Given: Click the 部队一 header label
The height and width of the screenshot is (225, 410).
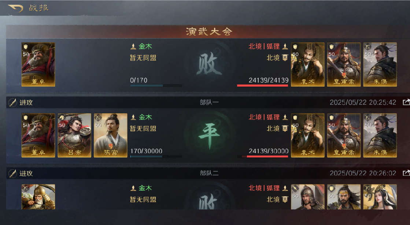Looking at the screenshot, I should pos(209,103).
